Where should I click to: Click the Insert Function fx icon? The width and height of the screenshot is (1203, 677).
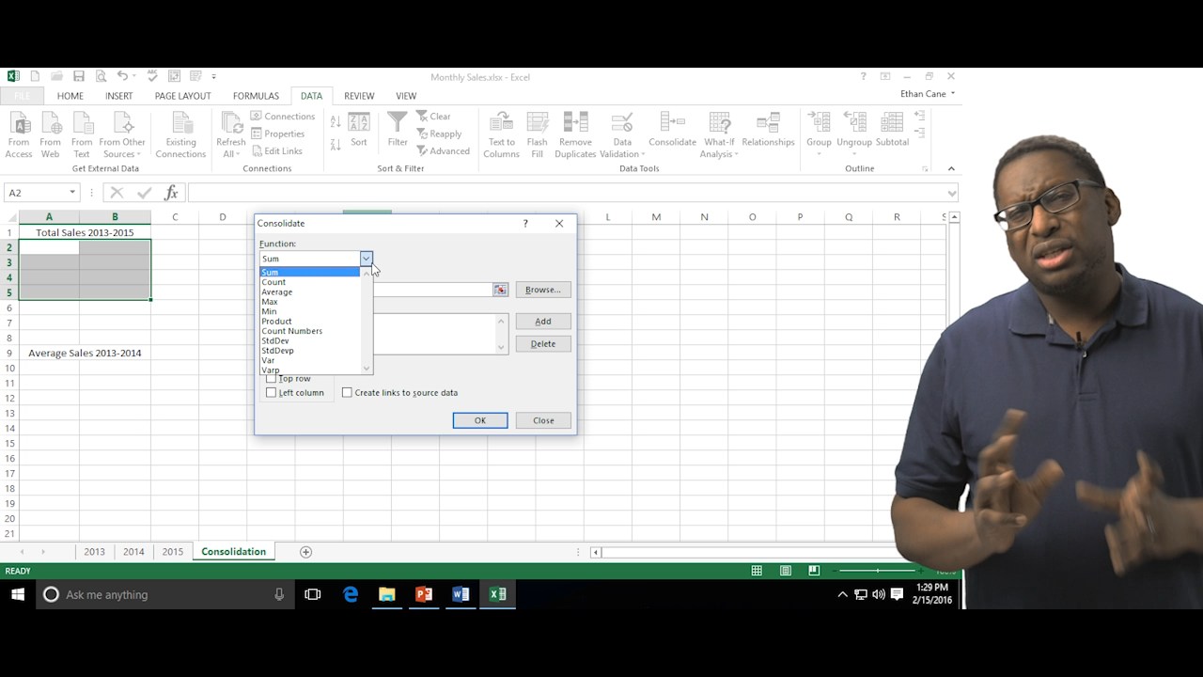point(171,193)
